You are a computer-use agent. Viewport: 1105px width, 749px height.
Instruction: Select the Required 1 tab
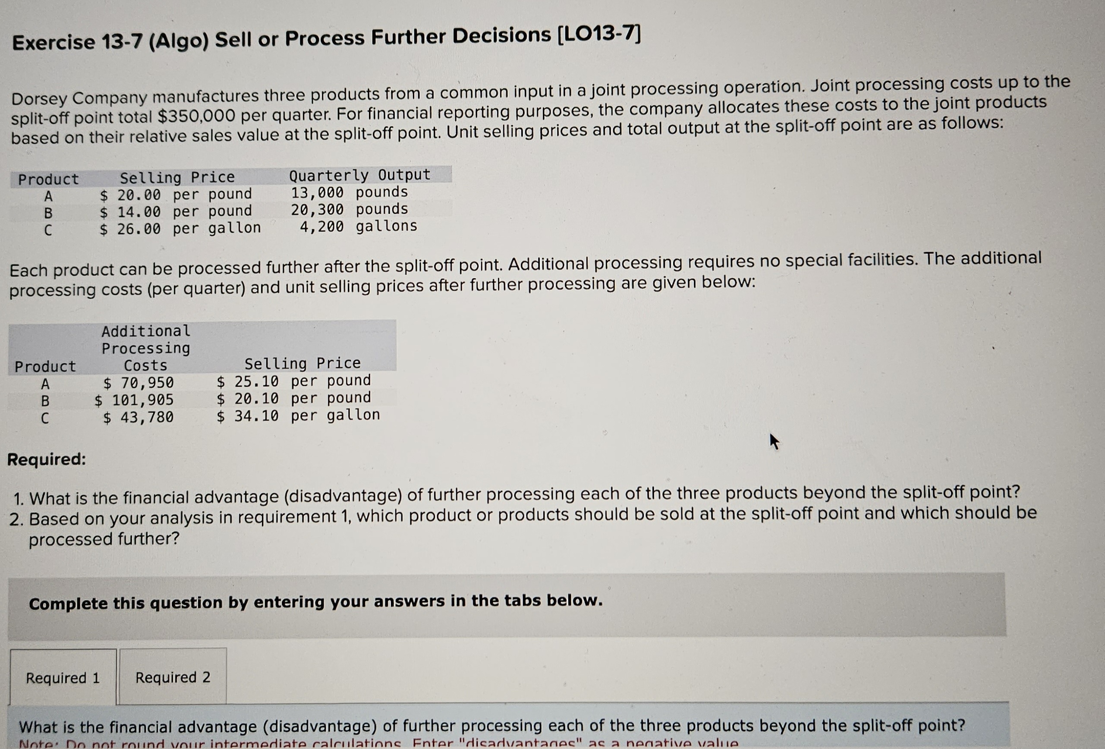point(62,678)
